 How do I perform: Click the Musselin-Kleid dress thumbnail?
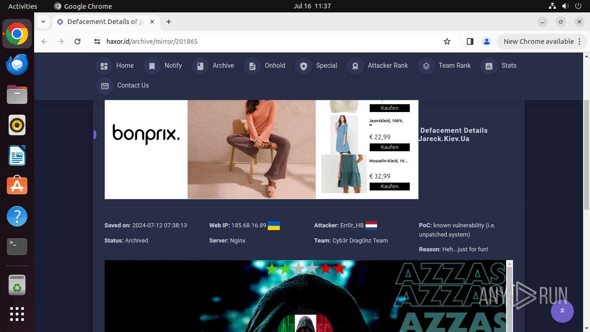(x=344, y=174)
